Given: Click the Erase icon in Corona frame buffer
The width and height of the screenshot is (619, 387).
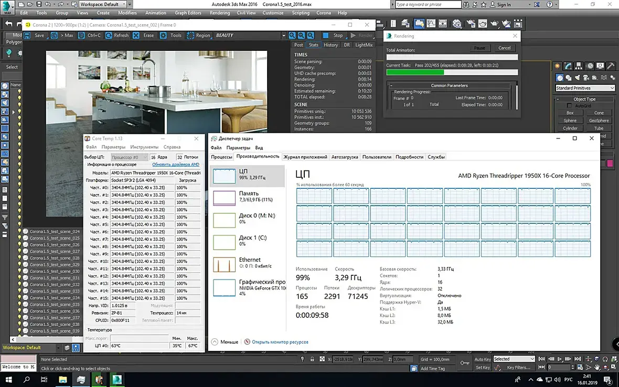Looking at the screenshot, I should click(136, 36).
